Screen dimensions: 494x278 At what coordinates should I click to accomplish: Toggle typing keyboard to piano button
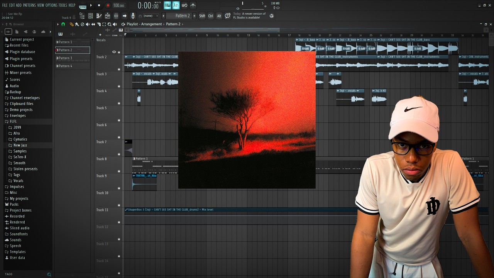(167, 5)
